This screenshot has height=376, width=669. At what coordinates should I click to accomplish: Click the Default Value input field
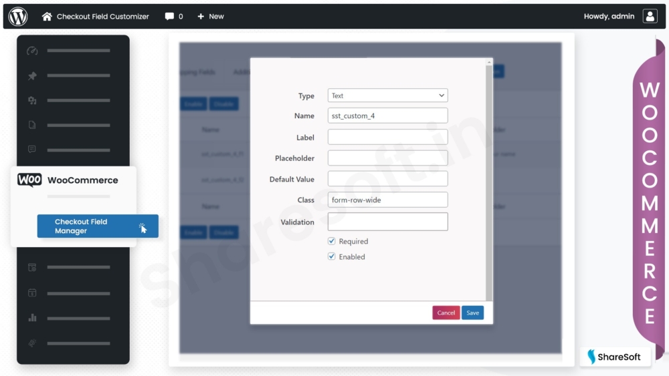click(x=387, y=179)
